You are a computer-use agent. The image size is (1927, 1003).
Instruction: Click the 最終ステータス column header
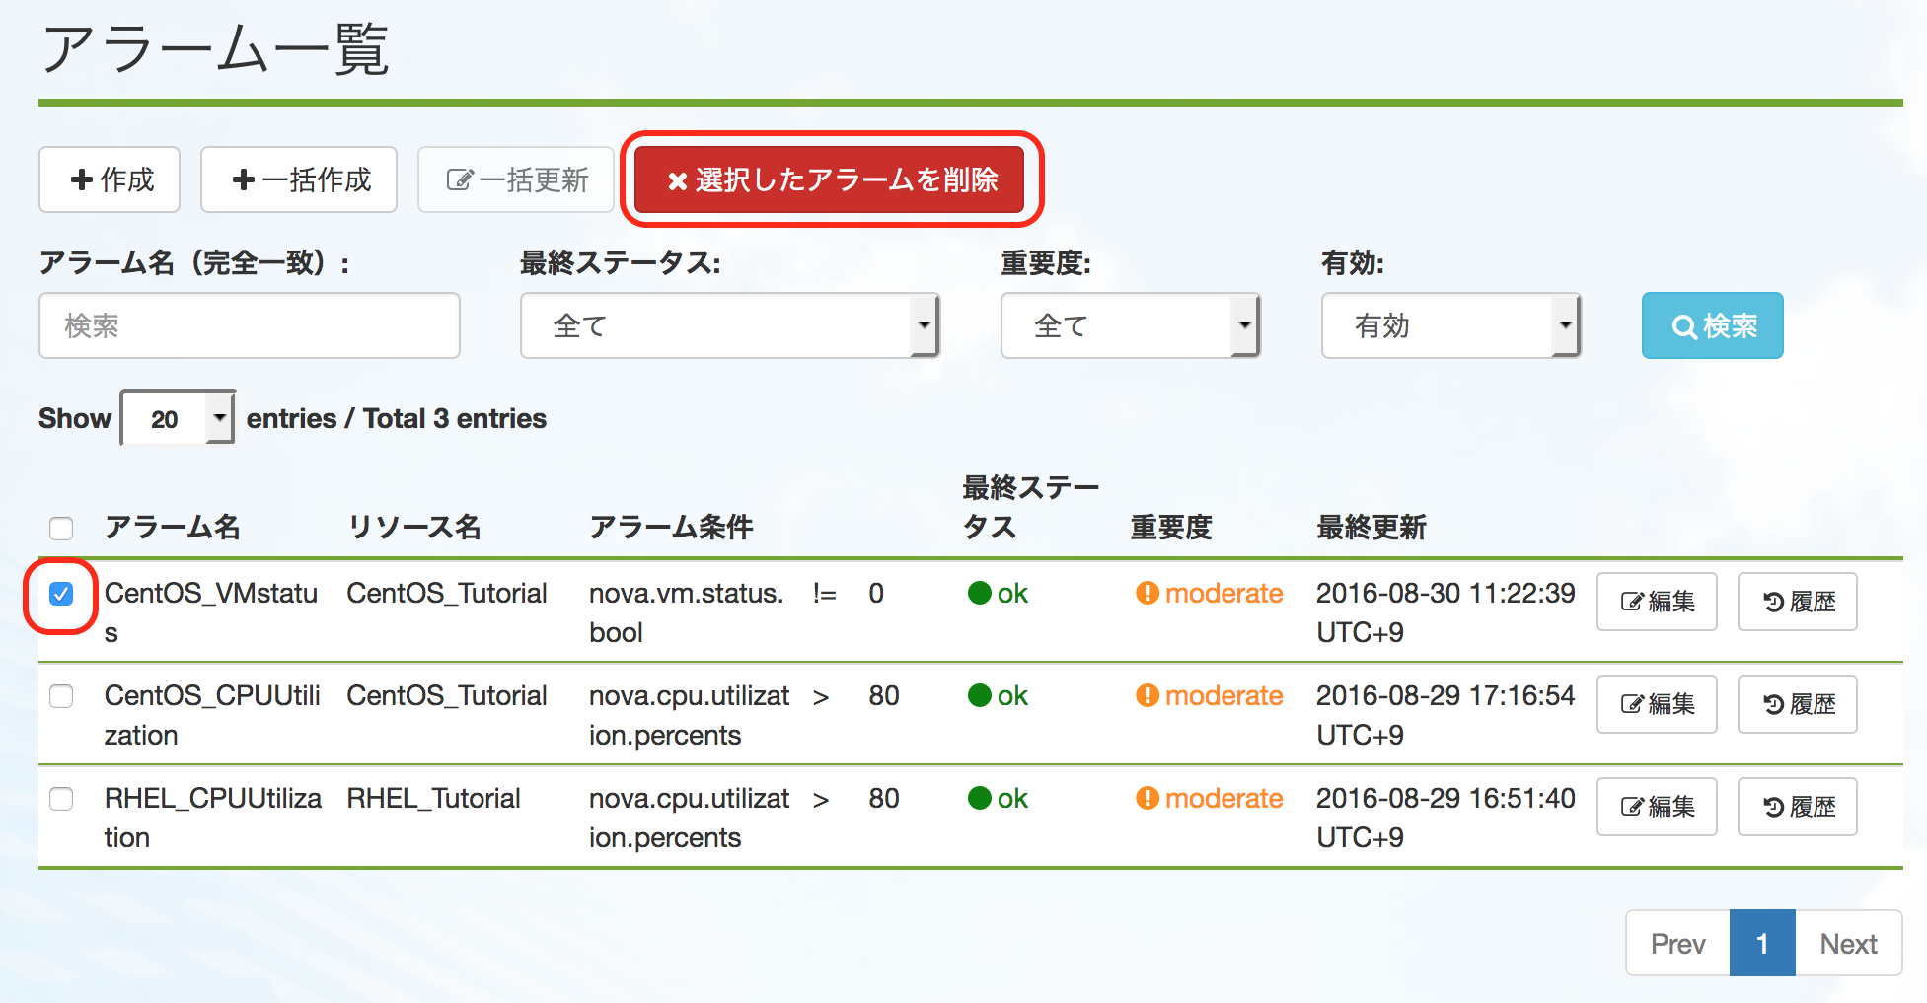[1030, 507]
